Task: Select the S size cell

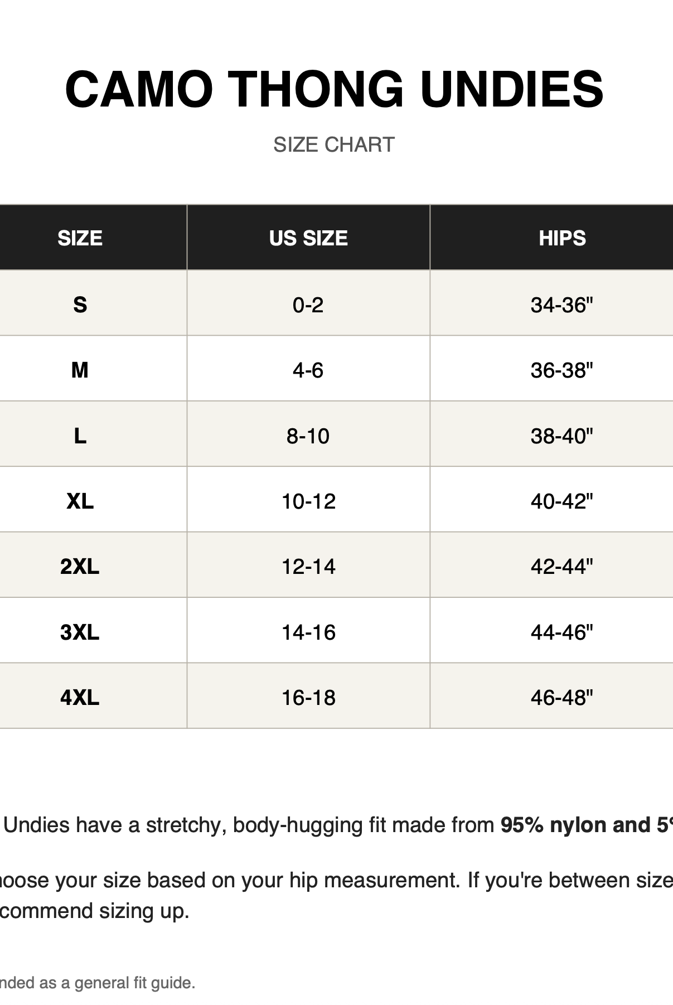Action: pos(80,305)
